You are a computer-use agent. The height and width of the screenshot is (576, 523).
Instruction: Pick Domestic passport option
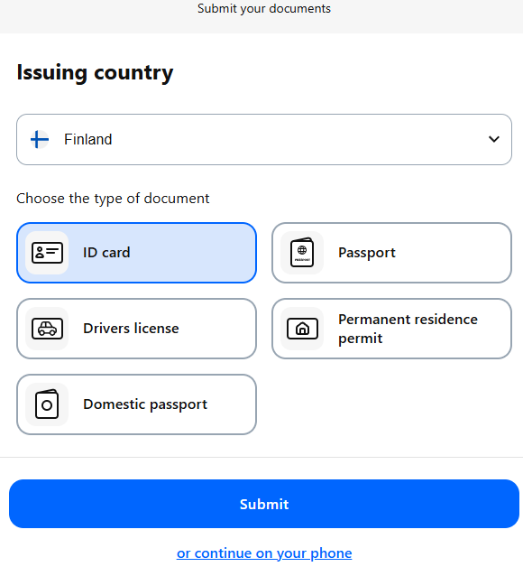pos(136,404)
